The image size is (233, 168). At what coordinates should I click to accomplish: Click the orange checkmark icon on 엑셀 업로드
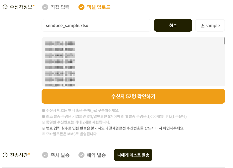pos(81,8)
